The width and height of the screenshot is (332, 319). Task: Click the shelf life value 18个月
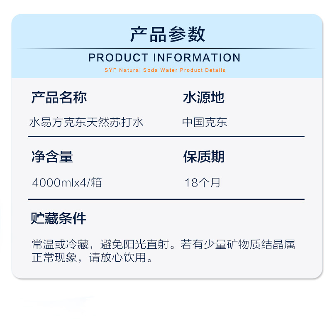click(x=203, y=182)
